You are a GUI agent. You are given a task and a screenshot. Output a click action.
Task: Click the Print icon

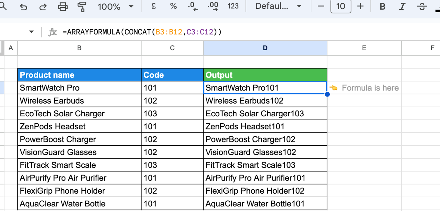(x=62, y=6)
